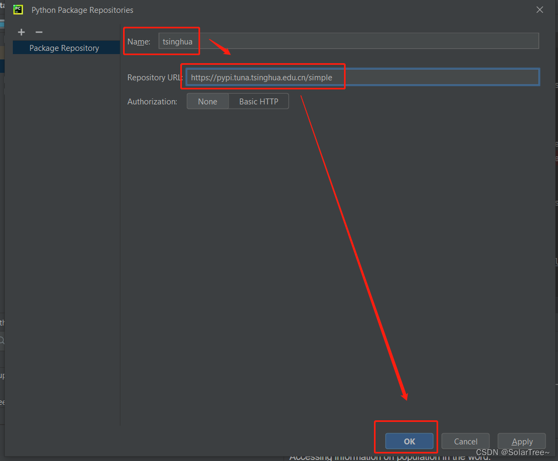Focus the Repository URL field
Screen dimensions: 558x461
363,77
